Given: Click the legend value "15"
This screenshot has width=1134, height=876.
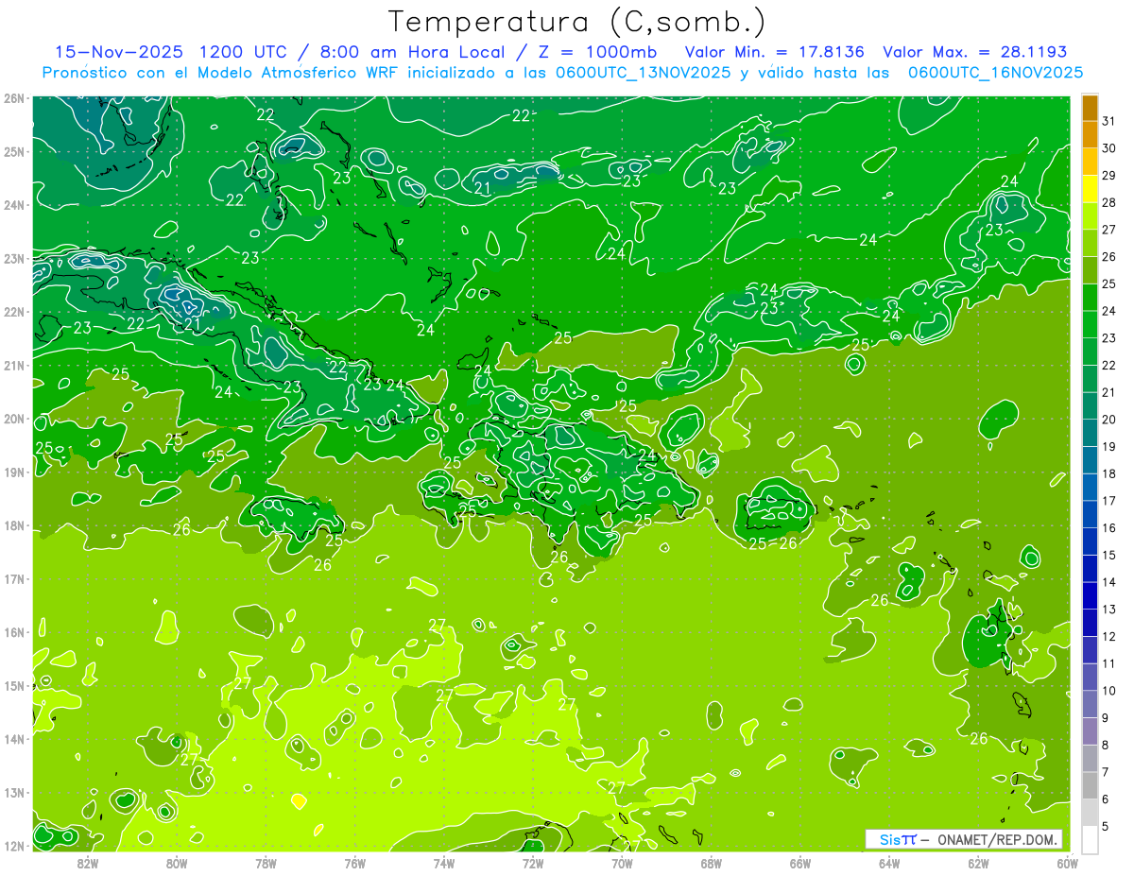Looking at the screenshot, I should pos(1109,555).
